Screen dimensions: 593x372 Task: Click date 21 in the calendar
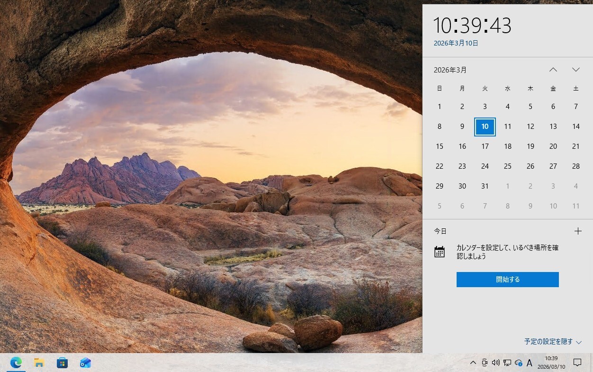(576, 146)
